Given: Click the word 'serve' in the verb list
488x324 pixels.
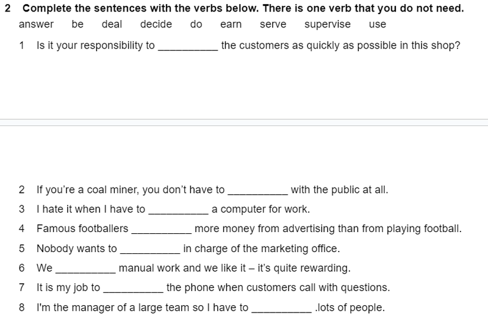Looking at the screenshot, I should (273, 24).
